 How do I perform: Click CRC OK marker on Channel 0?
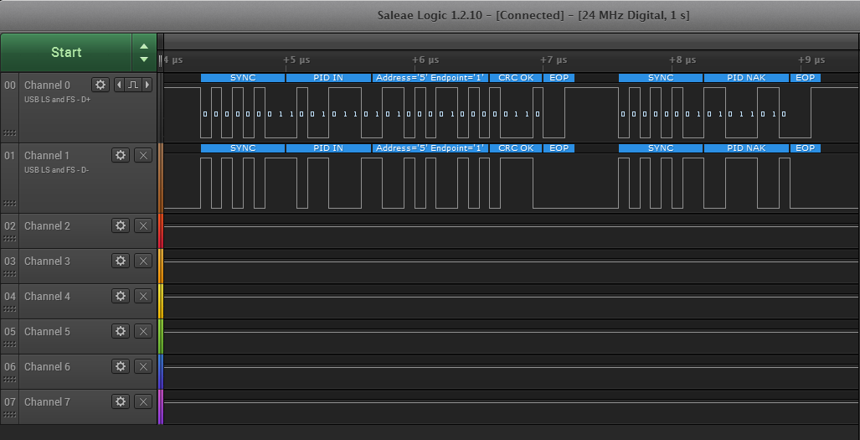(x=516, y=78)
